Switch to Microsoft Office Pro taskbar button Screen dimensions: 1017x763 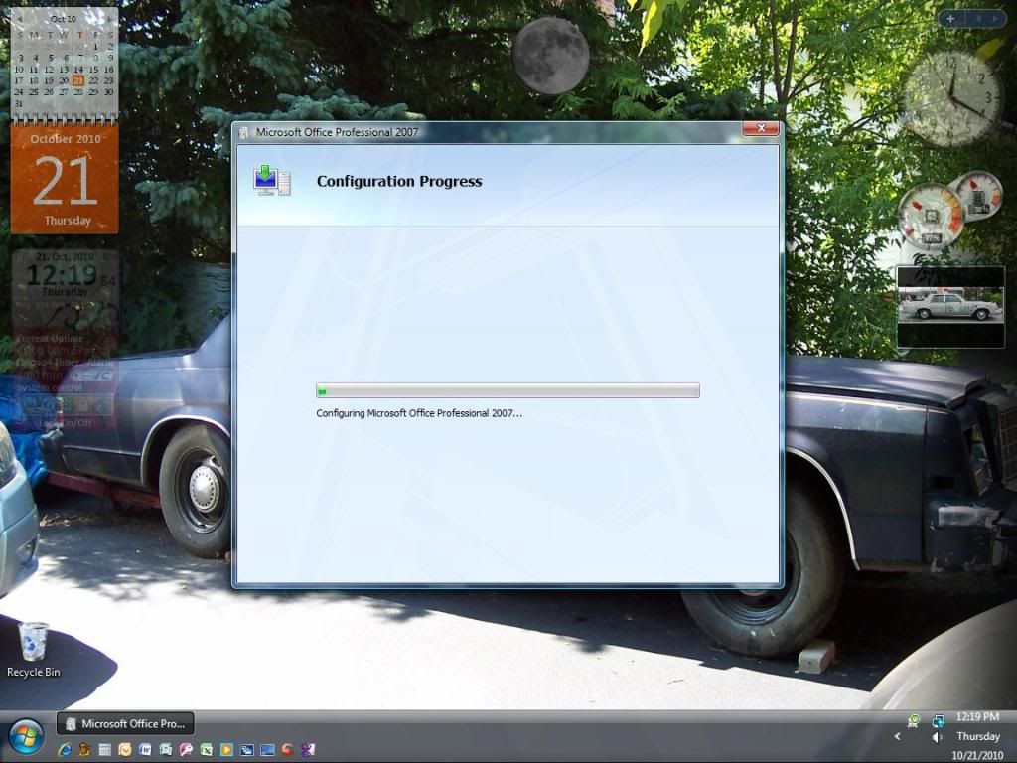(125, 723)
